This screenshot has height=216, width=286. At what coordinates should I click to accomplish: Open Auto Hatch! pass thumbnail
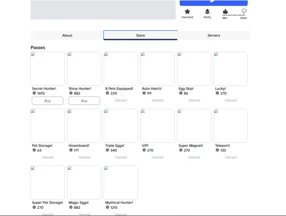pos(157,69)
